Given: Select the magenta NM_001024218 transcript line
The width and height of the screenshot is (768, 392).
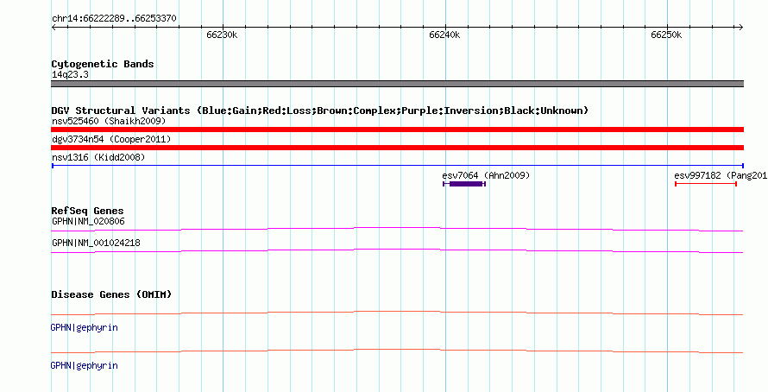Looking at the screenshot, I should tap(397, 250).
